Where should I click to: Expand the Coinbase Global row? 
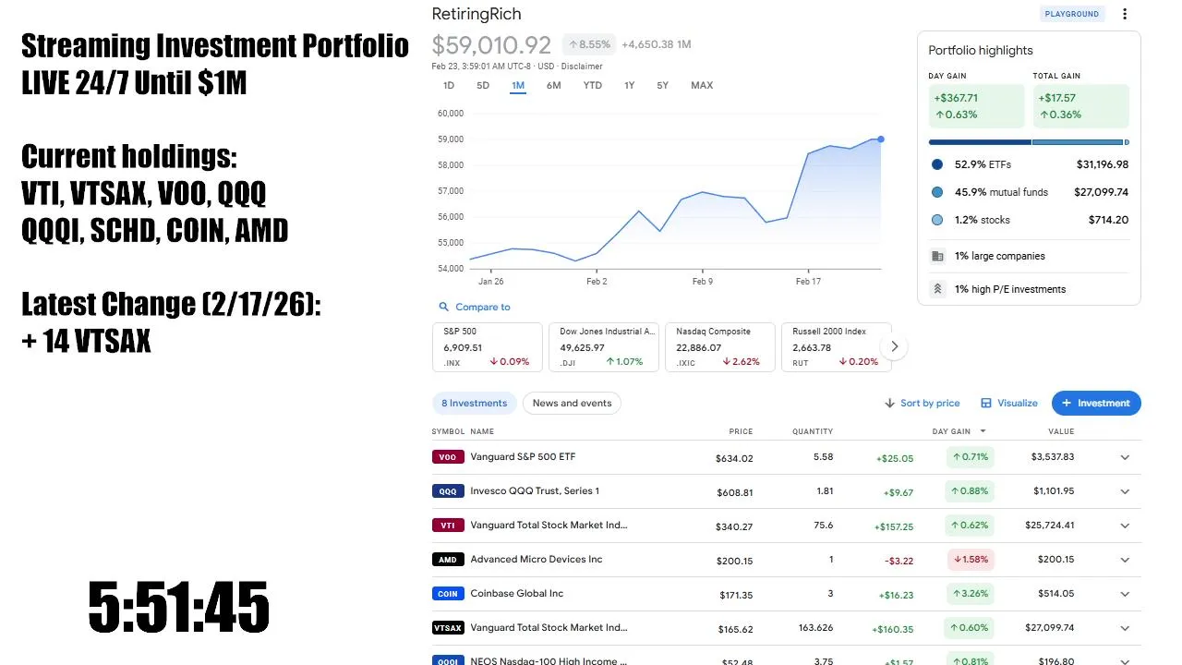pos(1125,594)
